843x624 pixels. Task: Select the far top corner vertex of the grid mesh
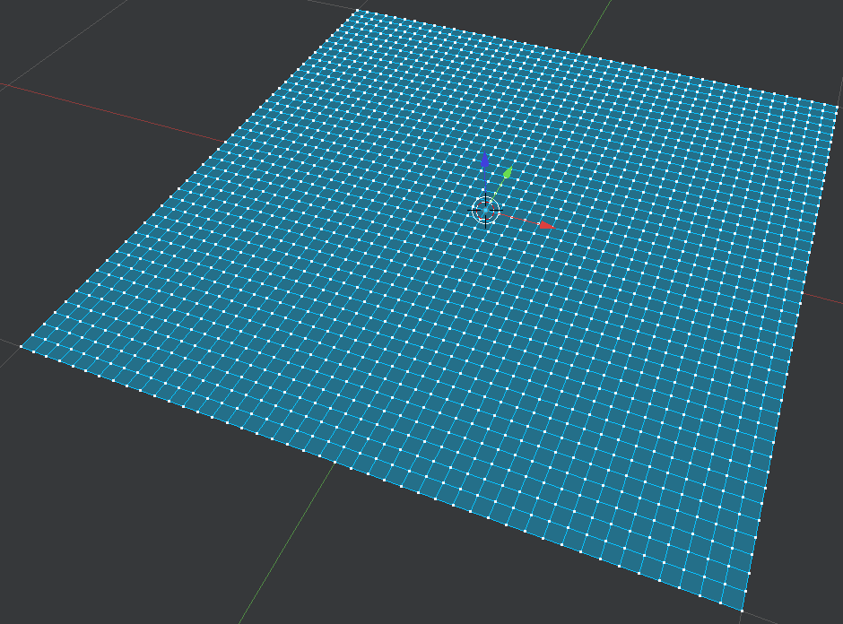click(356, 10)
